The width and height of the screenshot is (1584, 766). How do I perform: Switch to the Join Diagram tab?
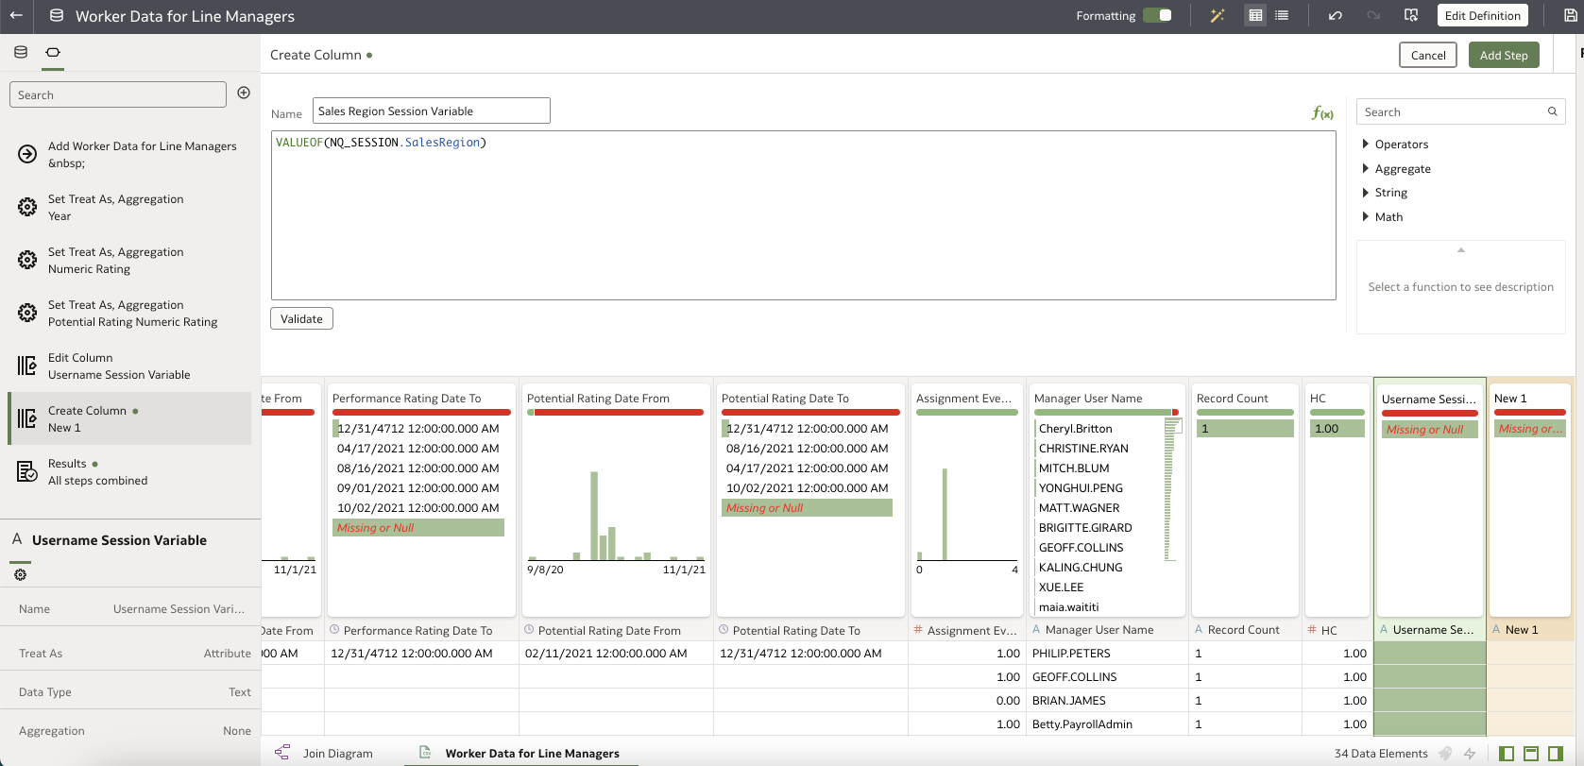337,753
